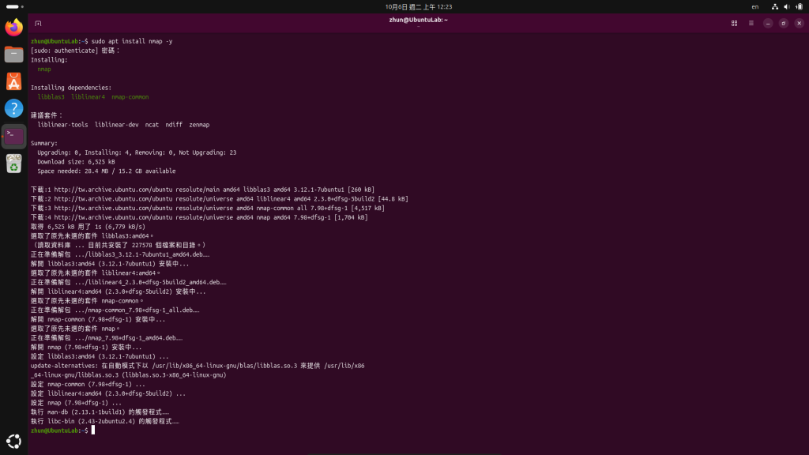Click the 'ndiff' suggested package
Screen dimensions: 809x455
(x=174, y=125)
